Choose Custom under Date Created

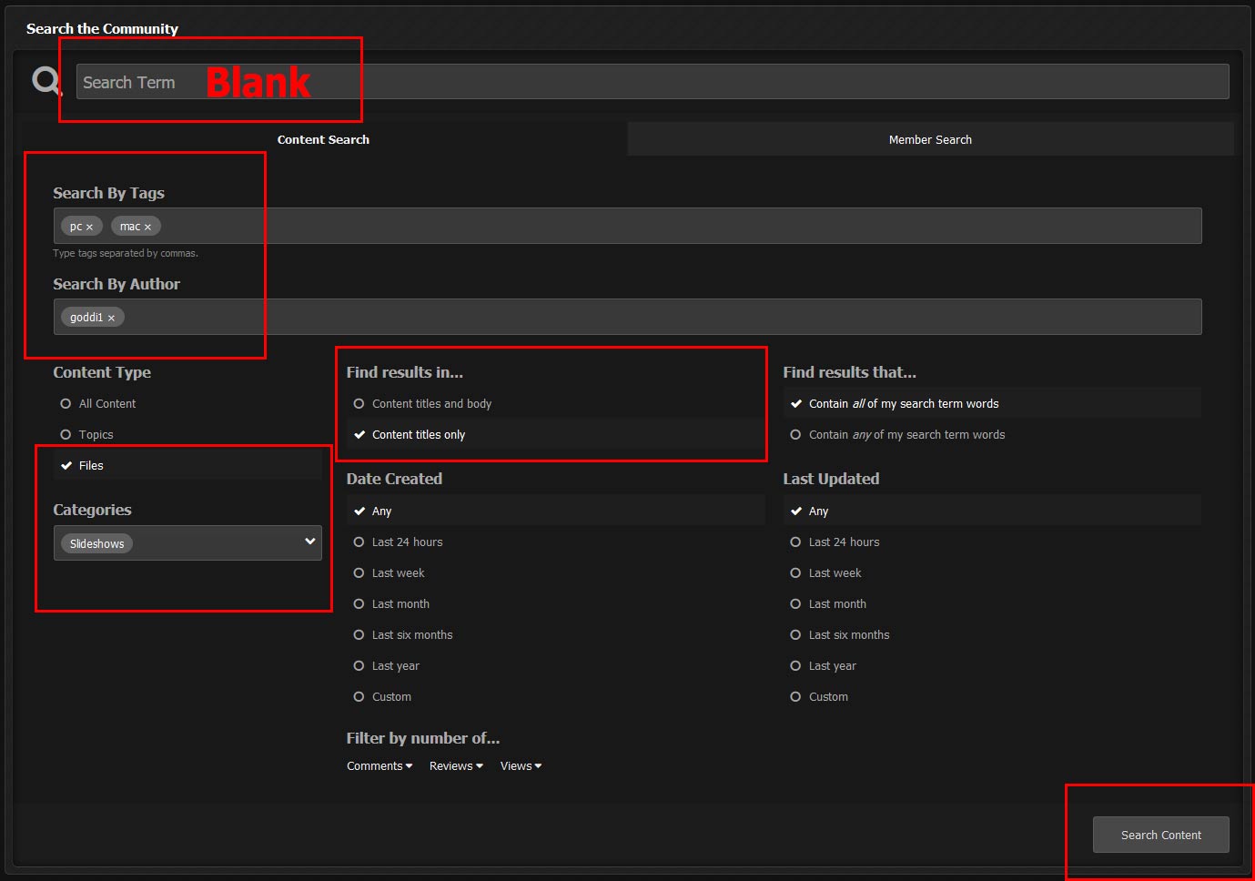pos(359,697)
